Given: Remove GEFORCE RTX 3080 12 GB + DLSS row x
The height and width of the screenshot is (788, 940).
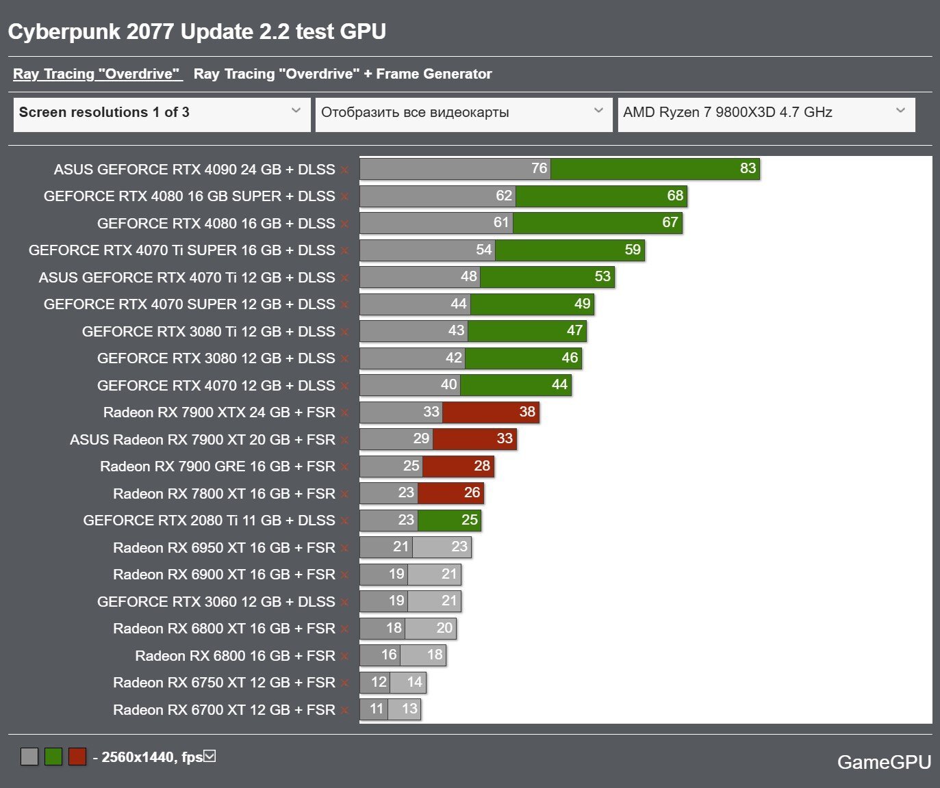Looking at the screenshot, I should [x=344, y=359].
